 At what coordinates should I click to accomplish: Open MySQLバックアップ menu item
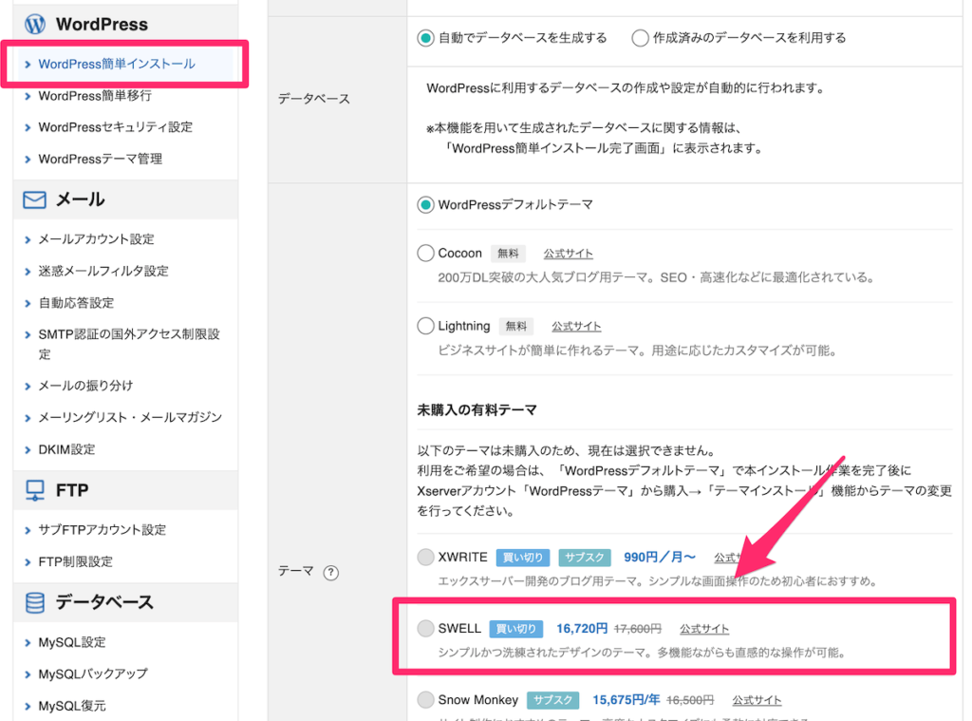(x=92, y=674)
